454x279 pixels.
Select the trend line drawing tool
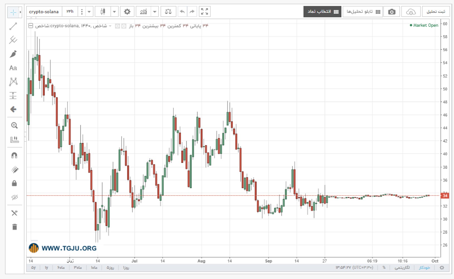[13, 27]
